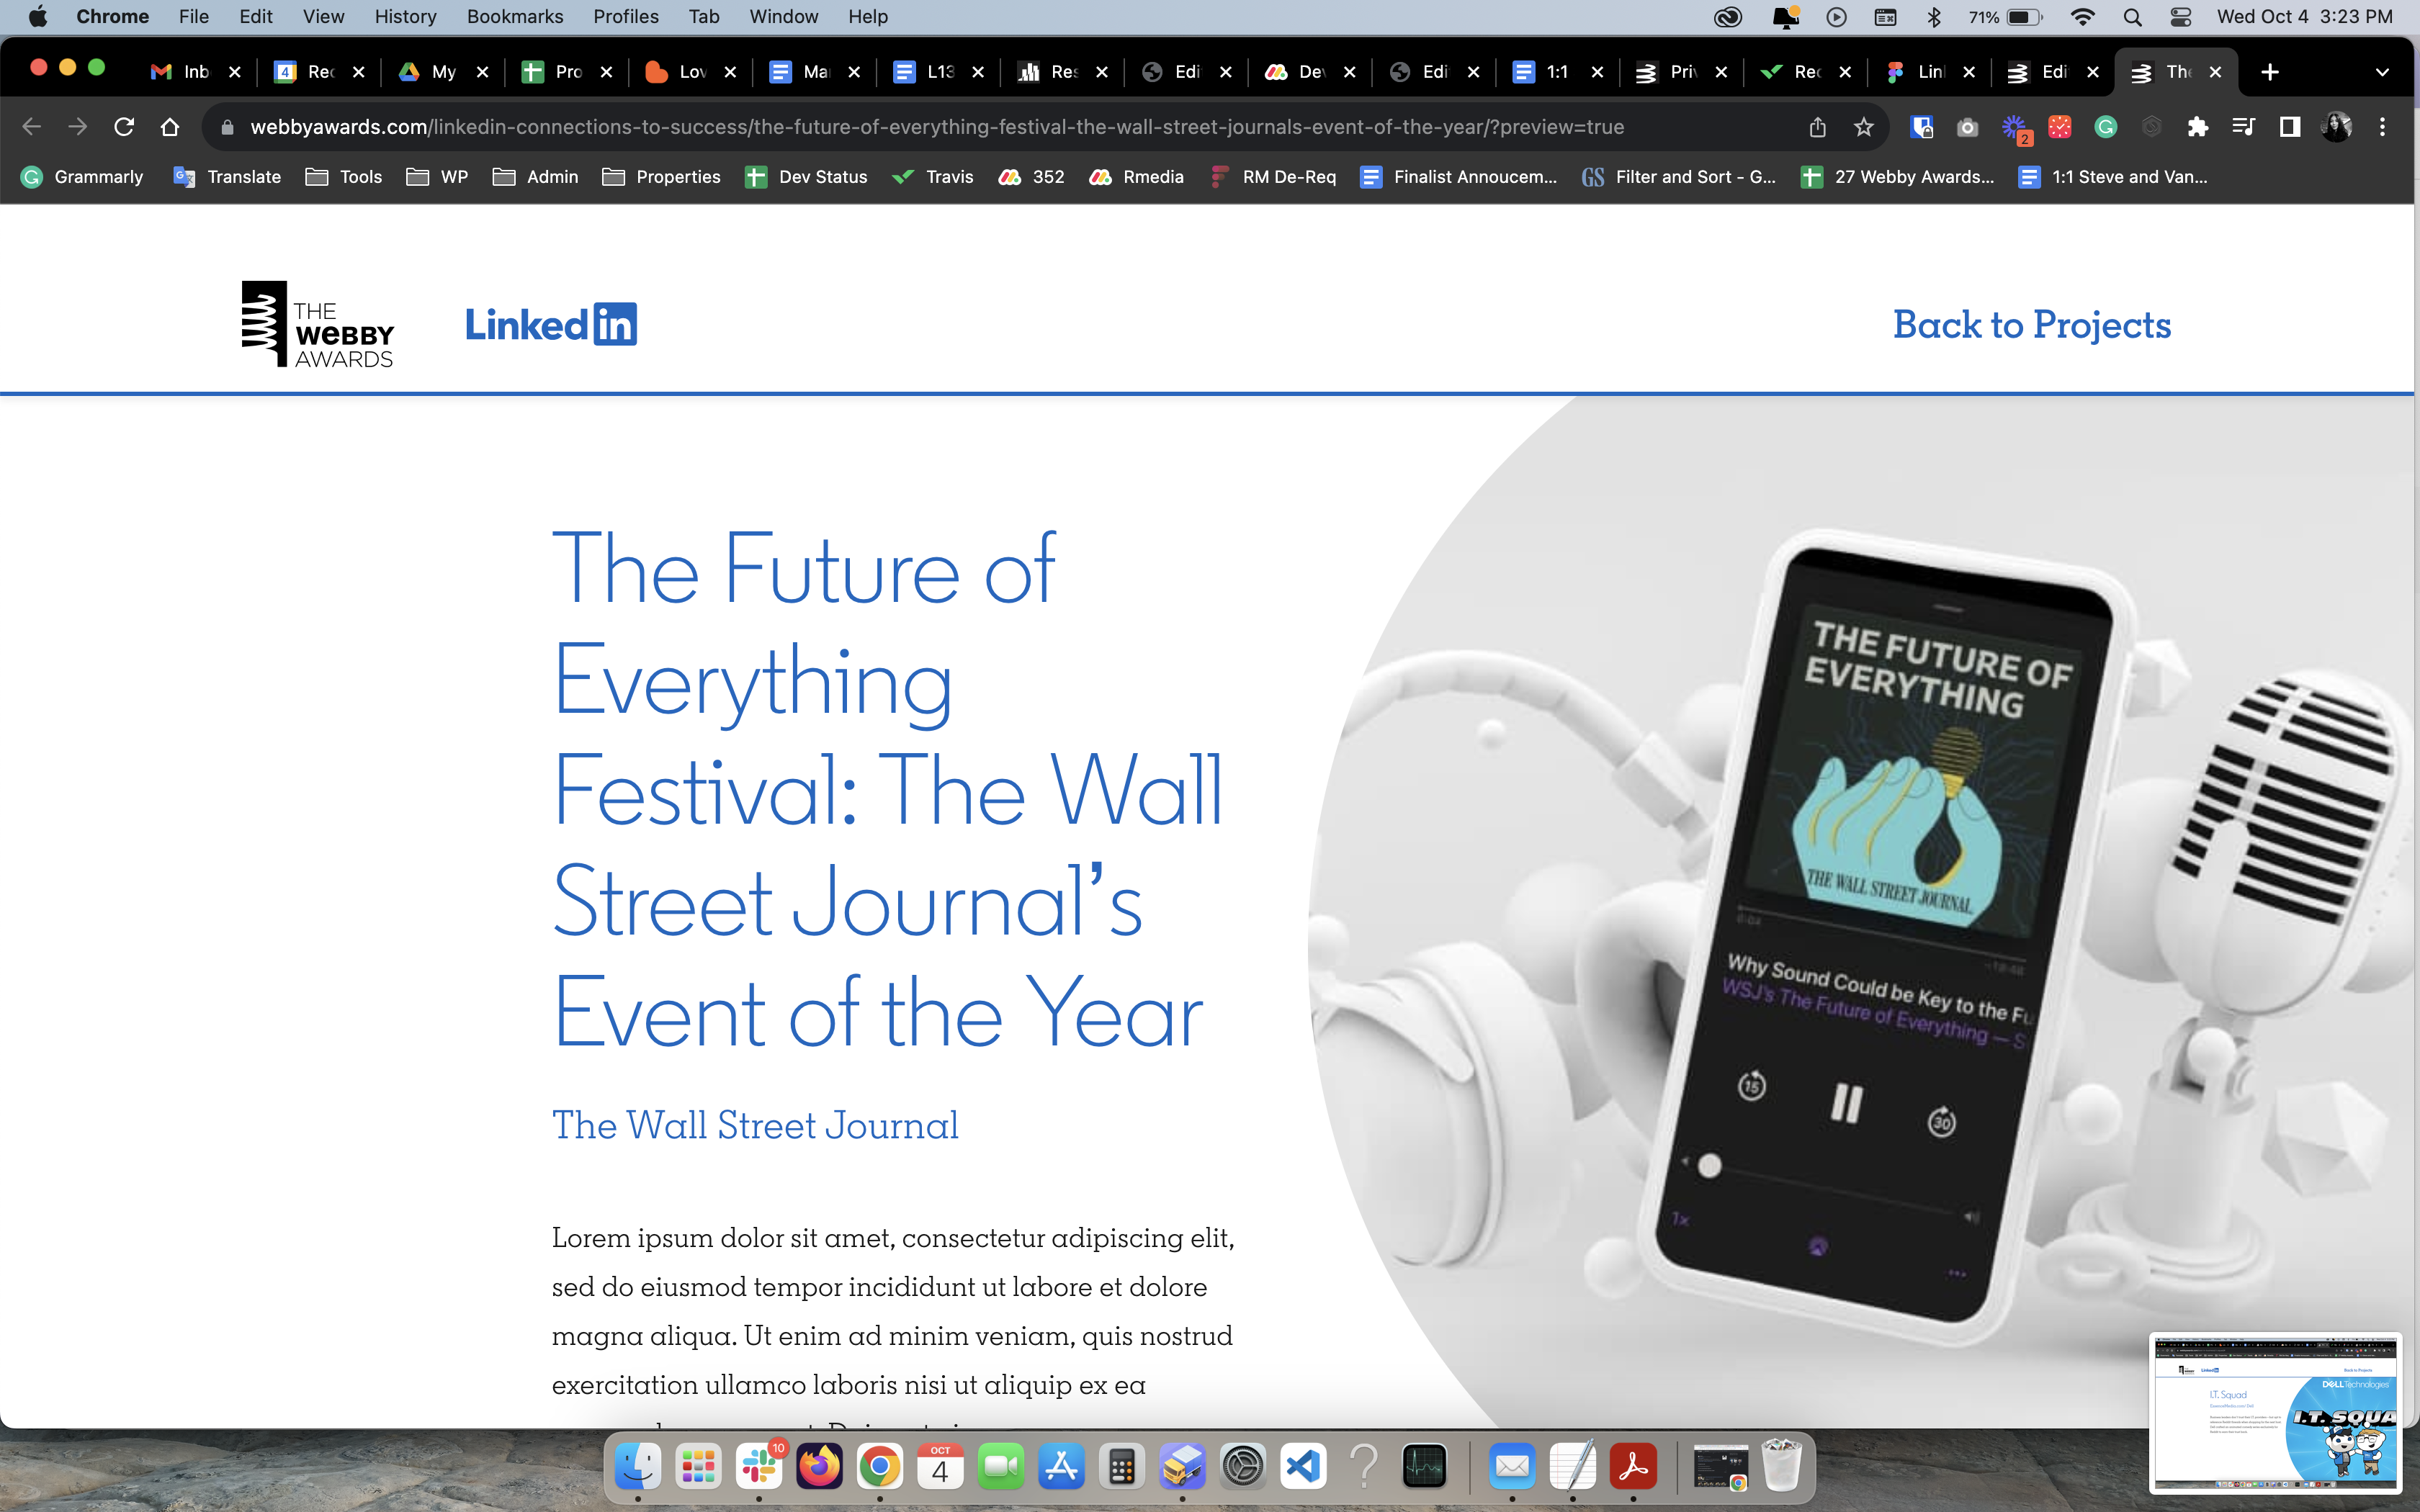Open the Profiles menu in menu bar
The image size is (2420, 1512).
tap(626, 17)
